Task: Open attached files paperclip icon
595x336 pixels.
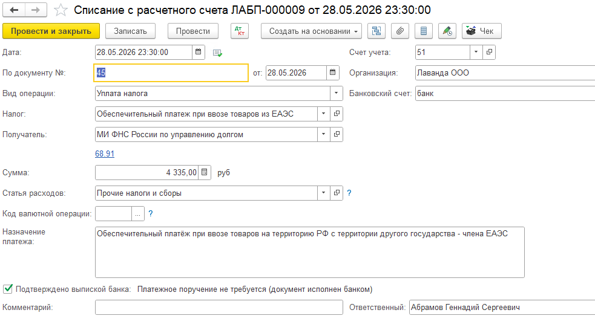Action: (x=400, y=31)
